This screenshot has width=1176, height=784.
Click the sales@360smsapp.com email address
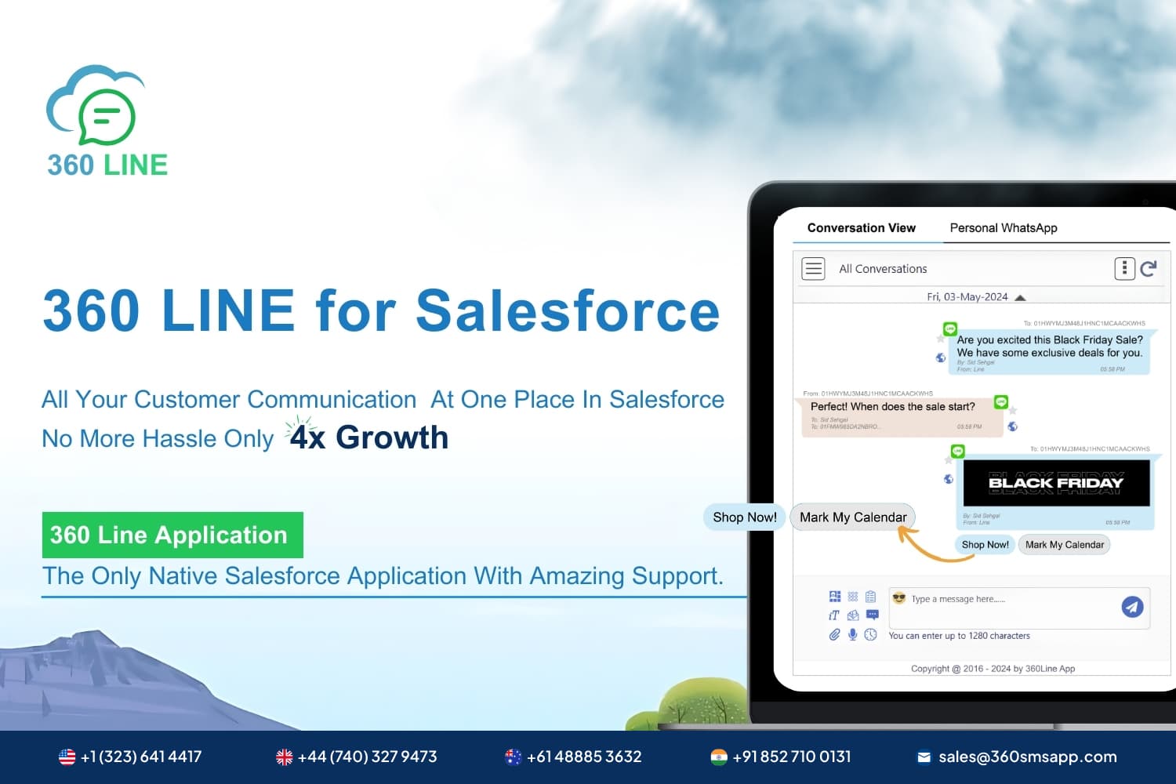1027,757
